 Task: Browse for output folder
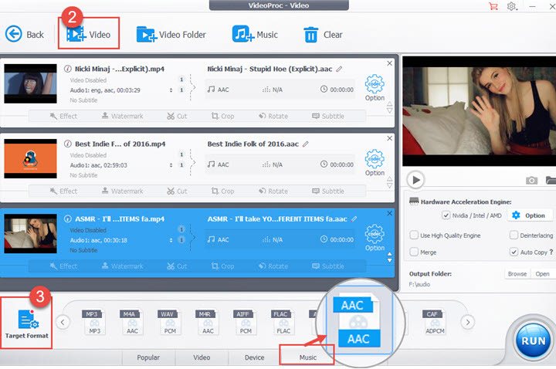tap(517, 273)
